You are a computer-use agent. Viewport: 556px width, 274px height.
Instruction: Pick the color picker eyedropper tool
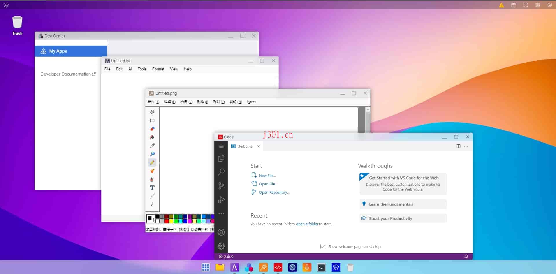coord(152,146)
